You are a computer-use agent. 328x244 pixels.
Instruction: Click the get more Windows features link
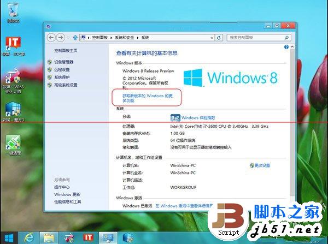tap(148, 98)
